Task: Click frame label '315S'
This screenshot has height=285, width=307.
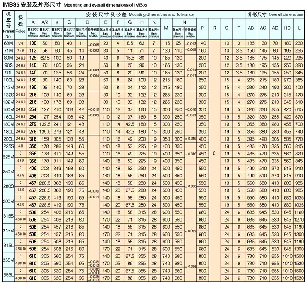Action: point(8,216)
